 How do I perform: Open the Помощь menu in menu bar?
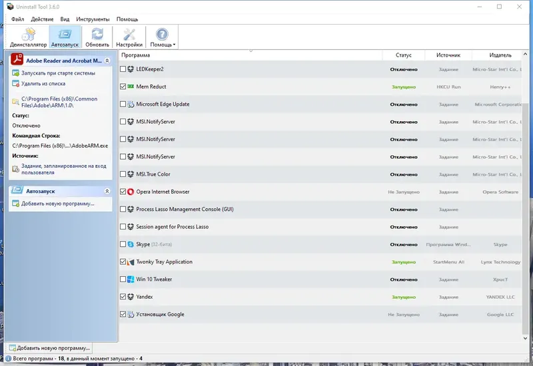pos(127,19)
